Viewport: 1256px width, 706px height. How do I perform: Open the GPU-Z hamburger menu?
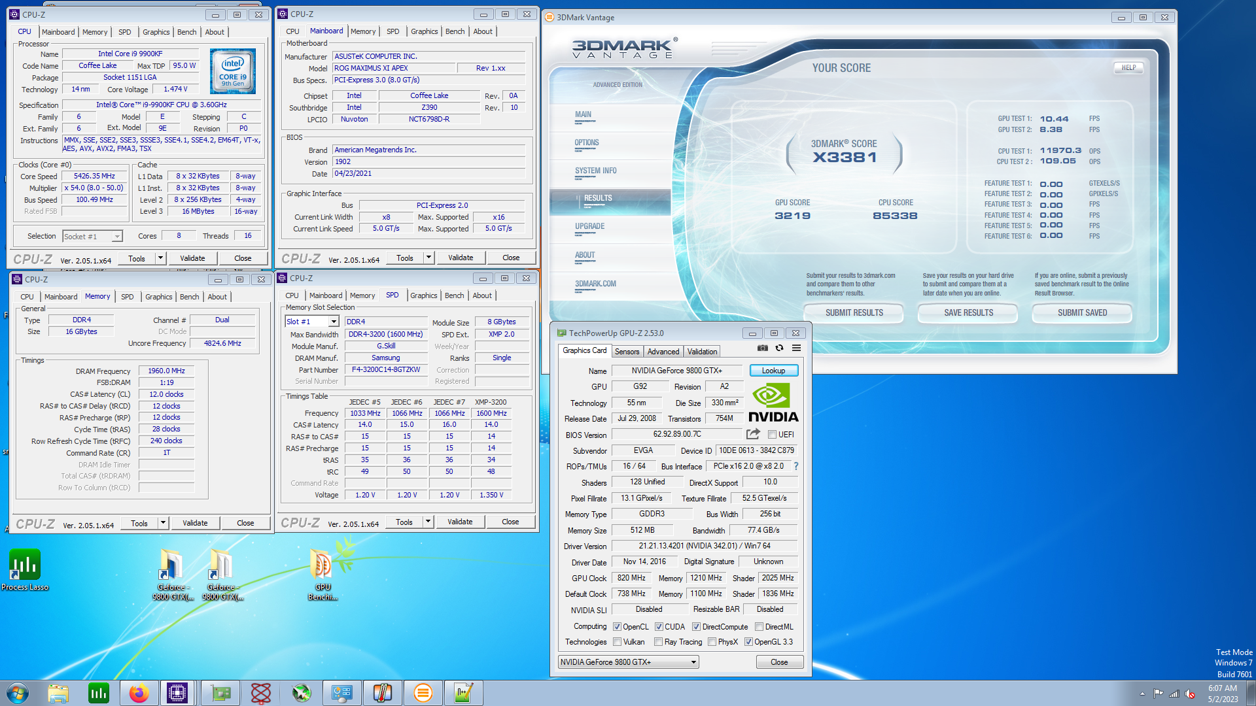coord(796,348)
